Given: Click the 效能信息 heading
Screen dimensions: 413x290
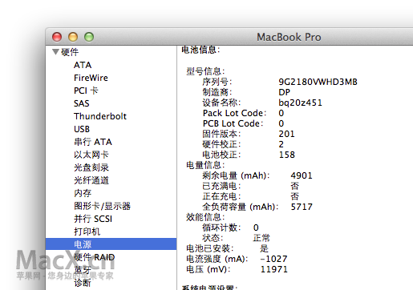Looking at the screenshot, I should point(205,217).
